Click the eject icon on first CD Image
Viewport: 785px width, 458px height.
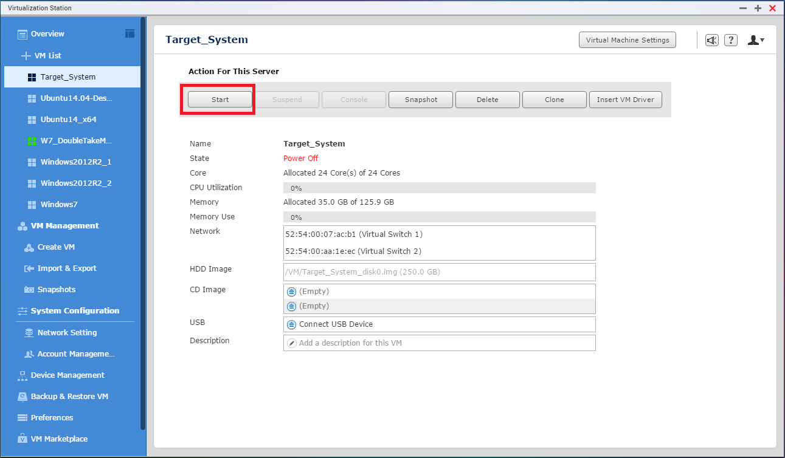coord(291,292)
